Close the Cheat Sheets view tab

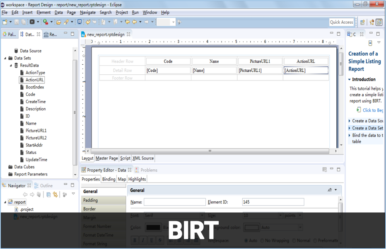(362, 34)
